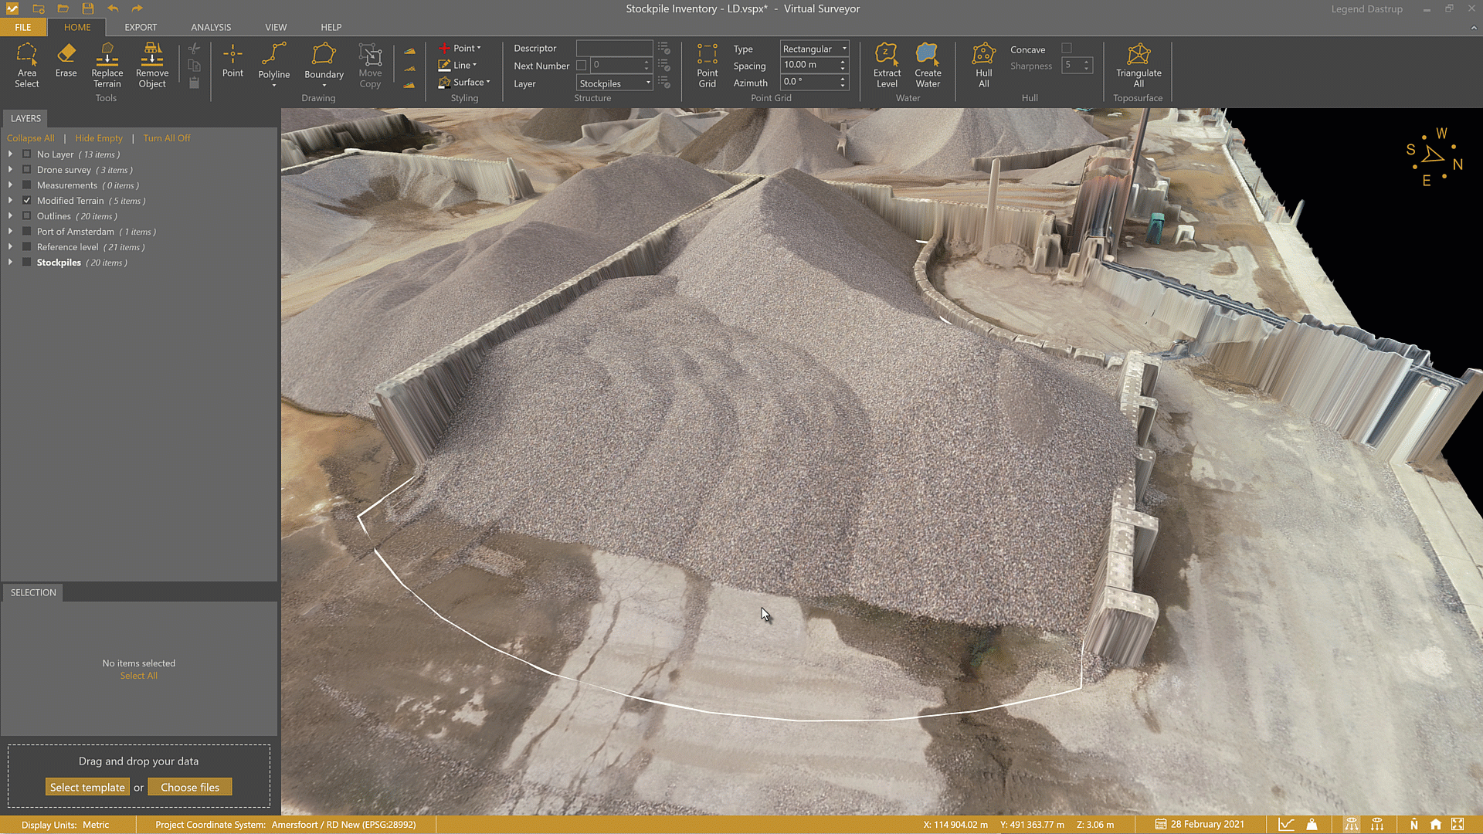Image resolution: width=1483 pixels, height=834 pixels.
Task: Activate the Erase tool
Action: tap(66, 66)
